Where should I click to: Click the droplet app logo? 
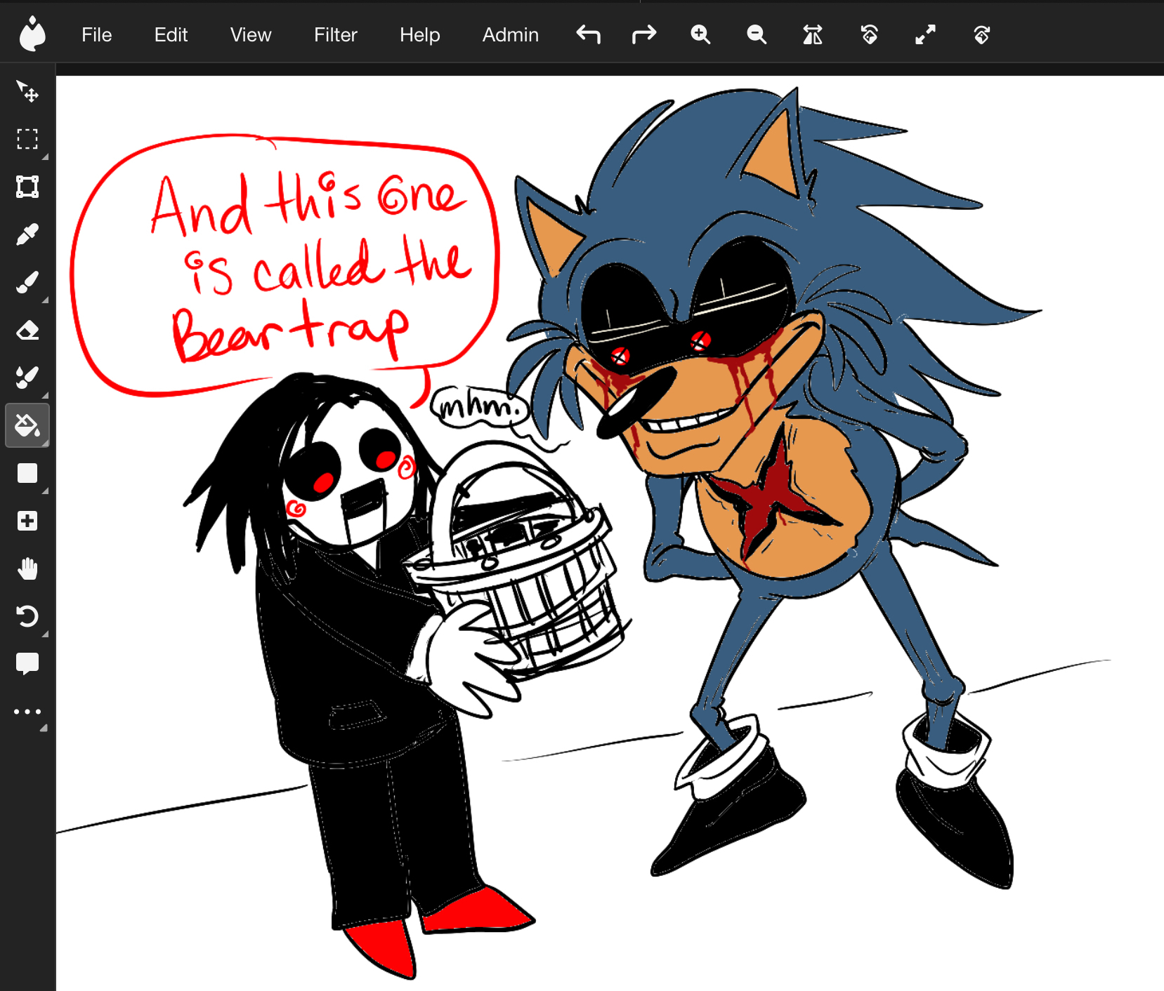point(32,34)
